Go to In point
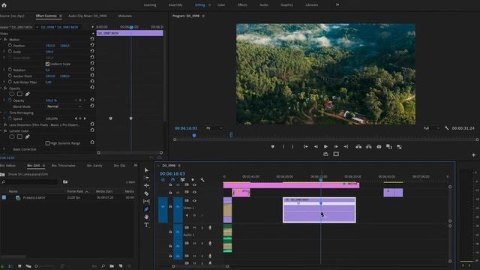Image resolution: width=480 pixels, height=270 pixels. coord(305,147)
